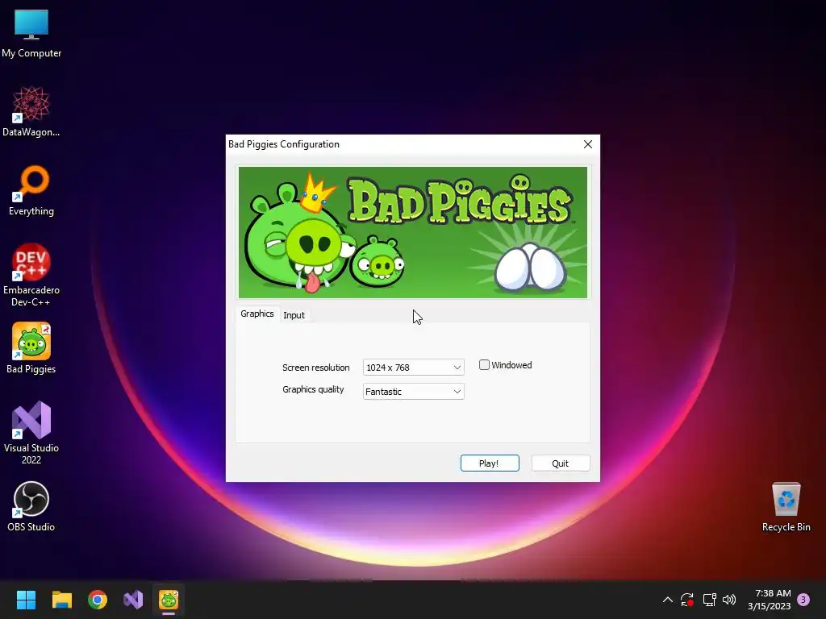Viewport: 826px width, 619px height.
Task: Click the Bad Piggies taskbar icon
Action: coord(169,600)
